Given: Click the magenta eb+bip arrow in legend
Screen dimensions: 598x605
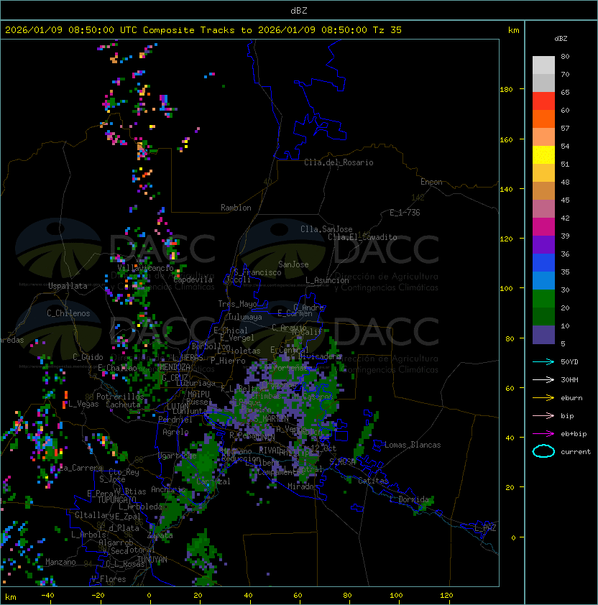Looking at the screenshot, I should (x=543, y=434).
